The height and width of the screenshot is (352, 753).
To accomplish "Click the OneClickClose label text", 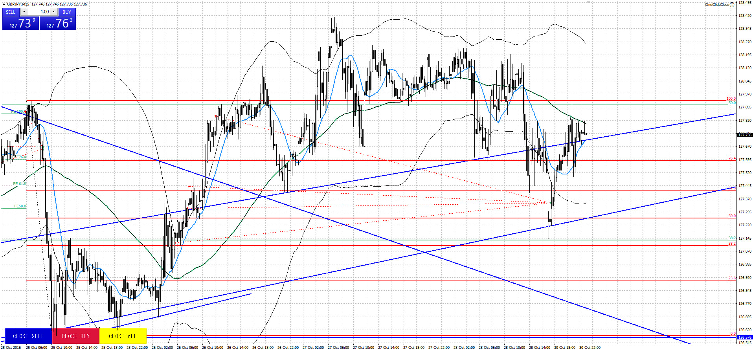I will 717,5.
